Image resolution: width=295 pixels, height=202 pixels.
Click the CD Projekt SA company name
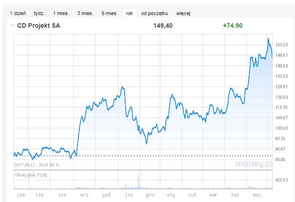coord(38,26)
